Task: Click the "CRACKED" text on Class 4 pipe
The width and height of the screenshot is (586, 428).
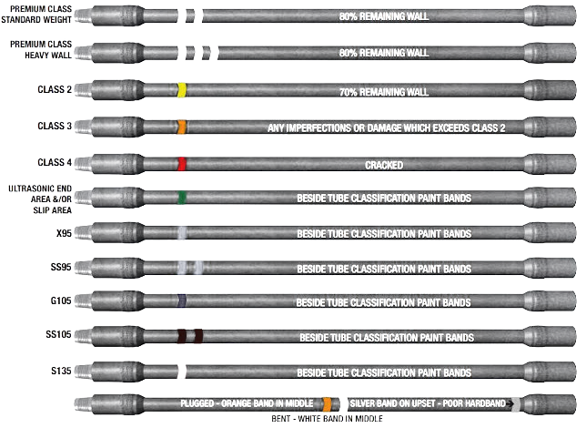Action: 384,166
